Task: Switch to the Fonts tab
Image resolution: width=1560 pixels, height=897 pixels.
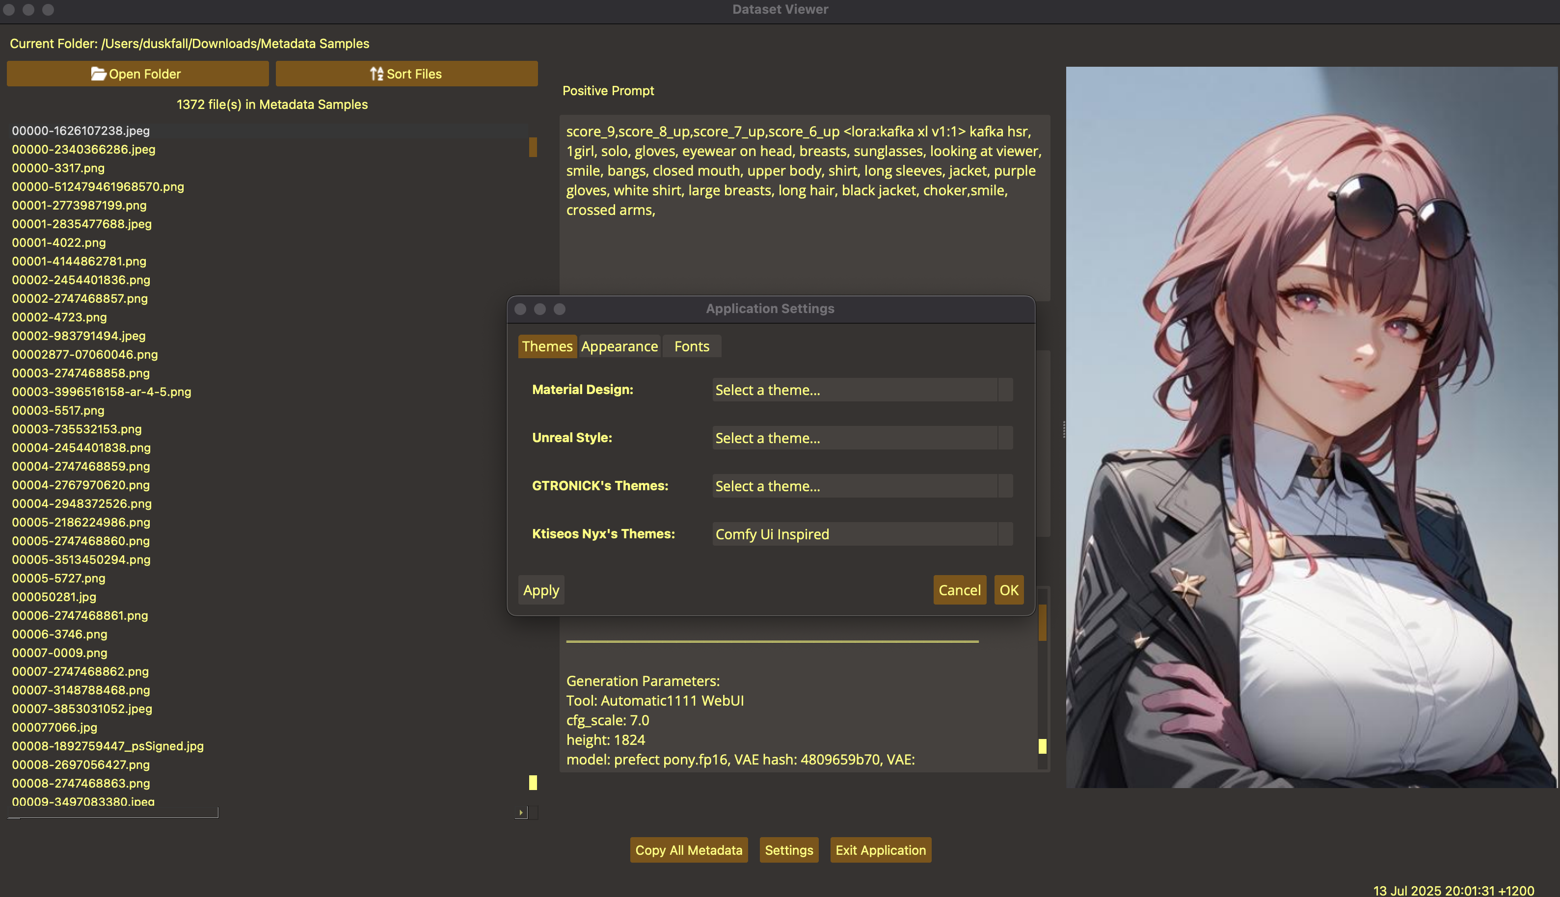Action: (691, 346)
